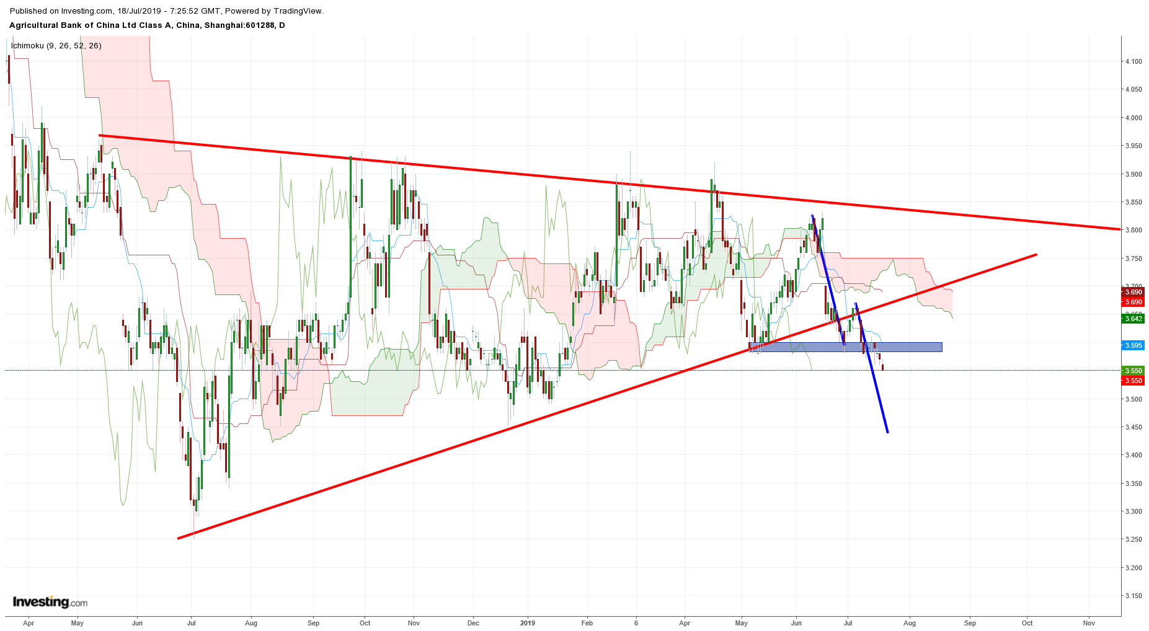Click the green 3.550 price tag
1149x631 pixels.
click(x=1133, y=371)
